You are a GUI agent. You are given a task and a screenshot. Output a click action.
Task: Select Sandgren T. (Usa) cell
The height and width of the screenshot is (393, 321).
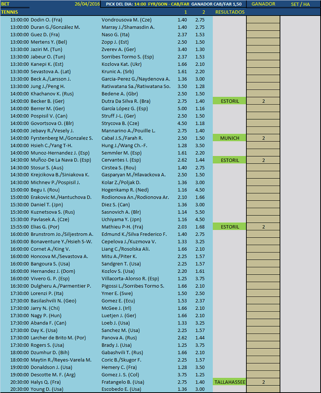pos(121,264)
